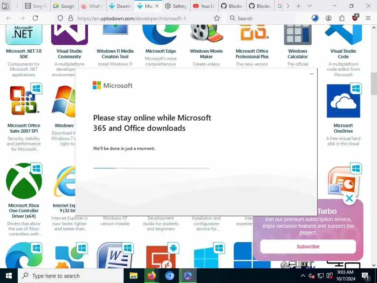Switch to the What's tab
This screenshot has height=283, width=377.
point(92,6)
